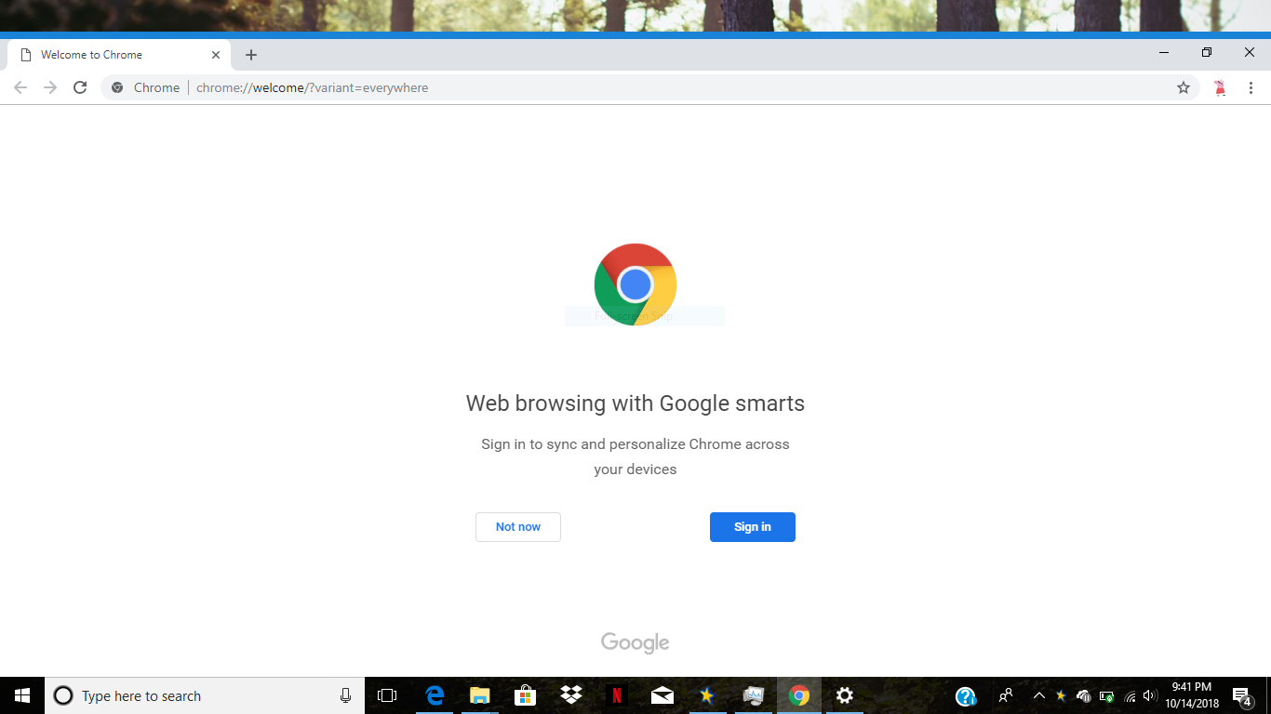The image size is (1271, 714).
Task: Close the Welcome to Chrome tab
Action: click(216, 55)
